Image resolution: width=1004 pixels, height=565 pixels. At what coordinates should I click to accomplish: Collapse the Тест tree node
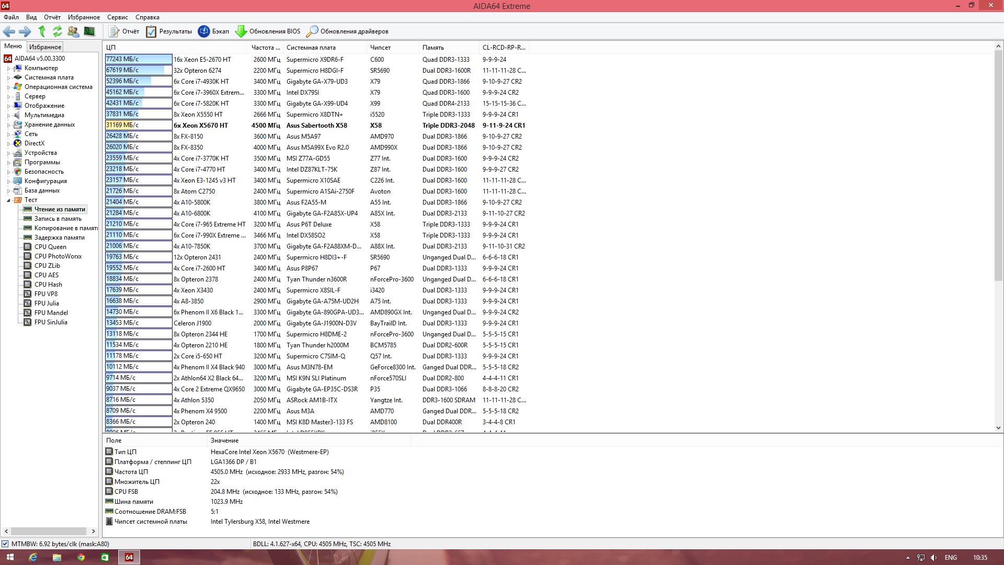[8, 200]
